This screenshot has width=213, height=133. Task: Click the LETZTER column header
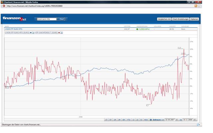127,26
